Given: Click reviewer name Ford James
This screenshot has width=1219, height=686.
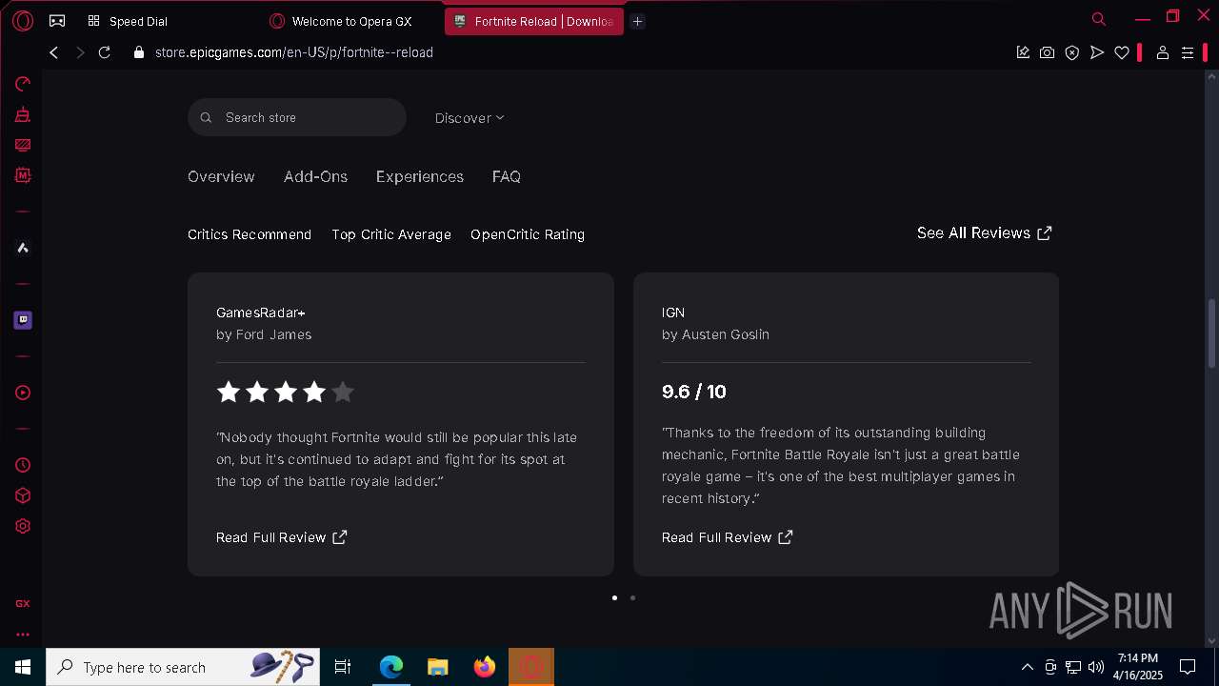Looking at the screenshot, I should point(273,334).
